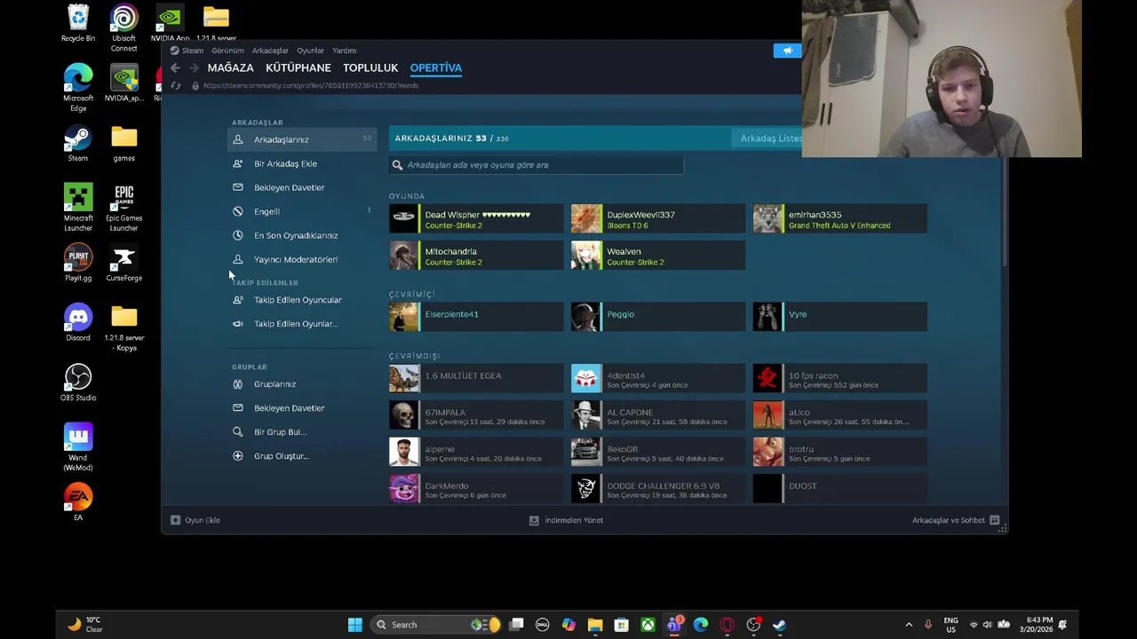Viewport: 1137px width, 639px height.
Task: Open the Discord desktop icon
Action: click(x=78, y=323)
